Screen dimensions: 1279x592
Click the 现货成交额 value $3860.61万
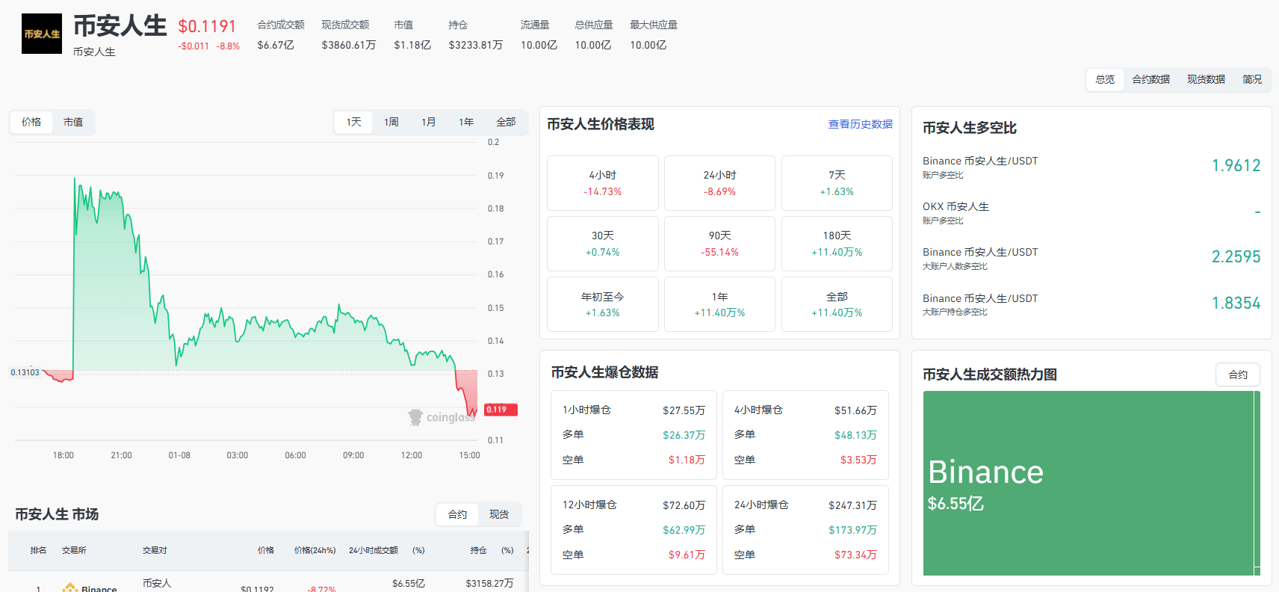click(349, 45)
